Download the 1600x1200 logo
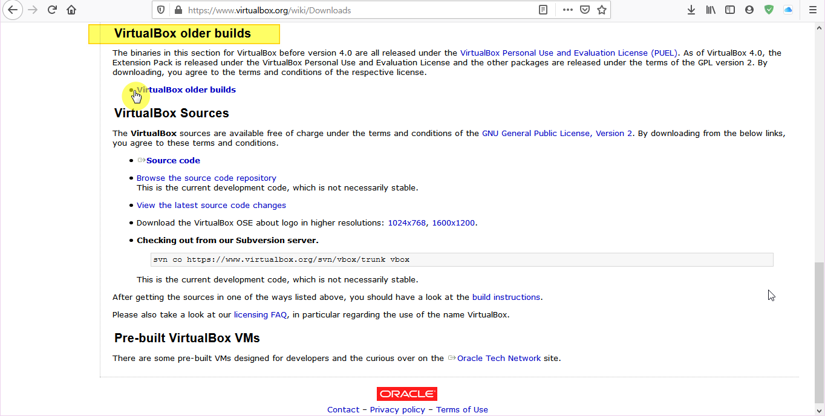 [x=453, y=223]
